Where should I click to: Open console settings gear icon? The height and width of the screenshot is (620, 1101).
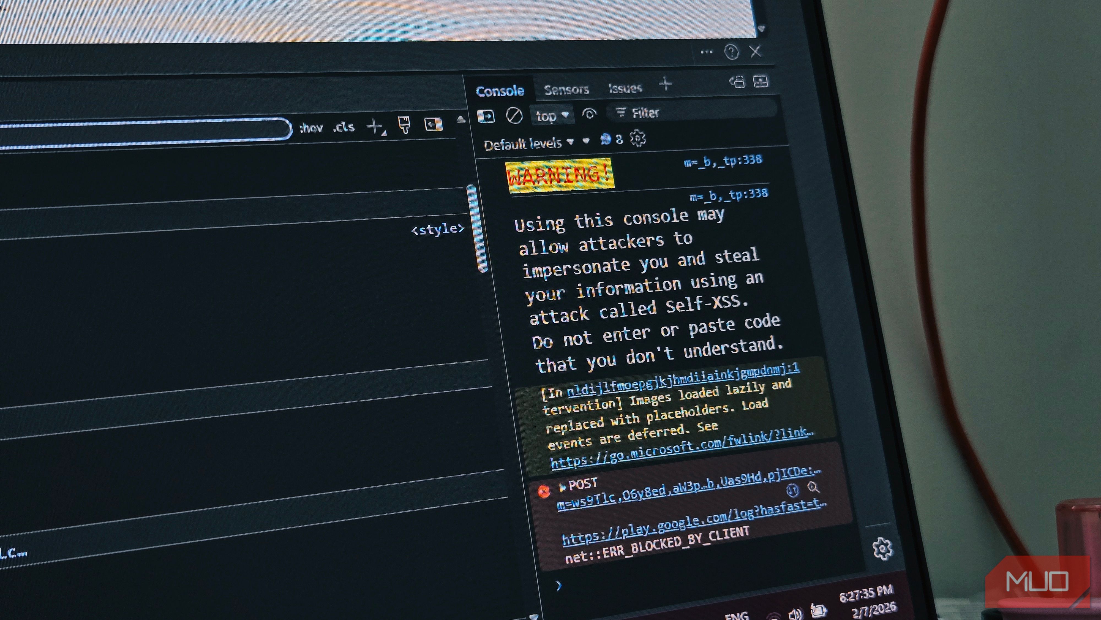pos(637,138)
